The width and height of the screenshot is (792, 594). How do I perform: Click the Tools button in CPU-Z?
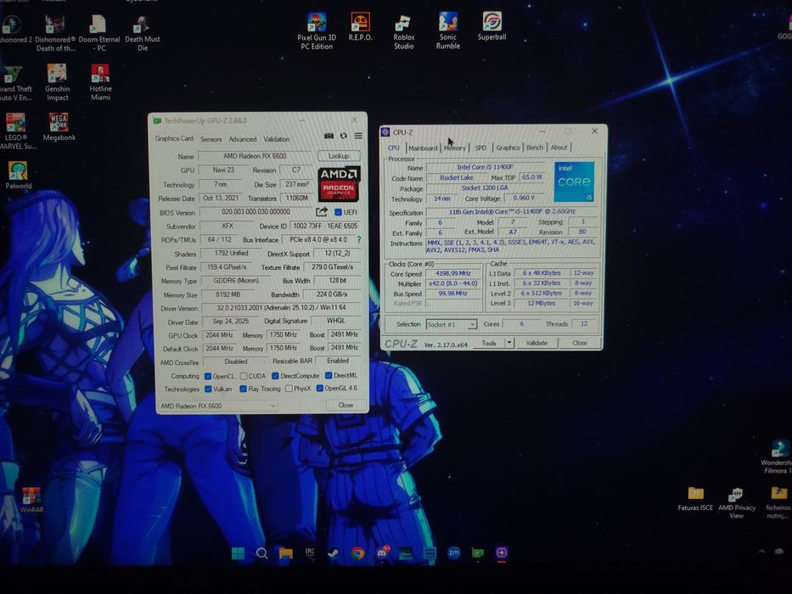coord(488,343)
